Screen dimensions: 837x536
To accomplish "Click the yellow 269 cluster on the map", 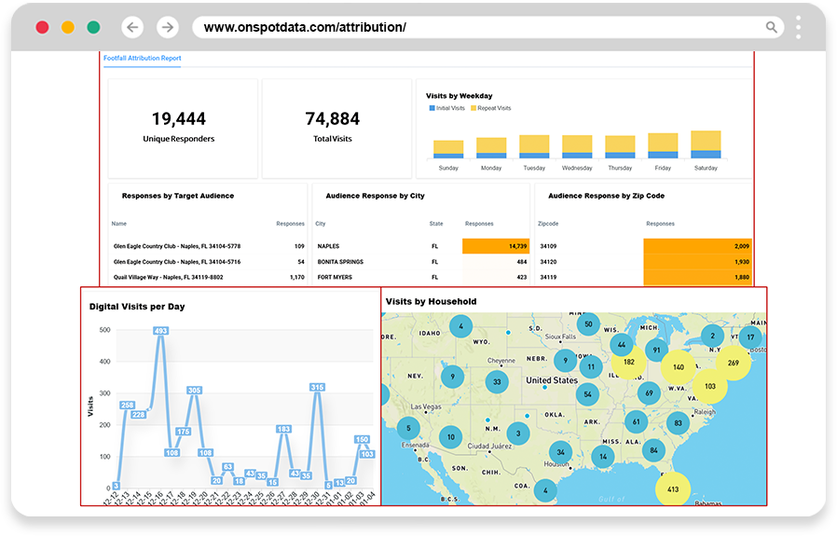I will [x=734, y=363].
